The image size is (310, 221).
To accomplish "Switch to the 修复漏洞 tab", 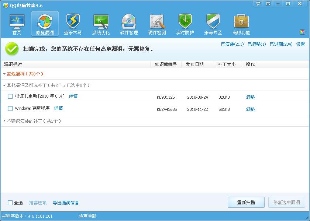I will pos(44,23).
